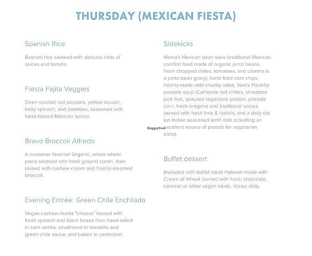This screenshot has width=312, height=256.
Task: Click the Basmati rice description paragraph
Action: (72, 61)
